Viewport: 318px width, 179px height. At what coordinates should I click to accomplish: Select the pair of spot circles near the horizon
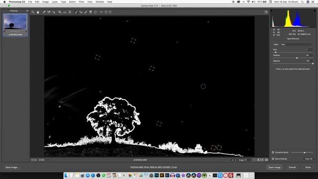click(216, 148)
